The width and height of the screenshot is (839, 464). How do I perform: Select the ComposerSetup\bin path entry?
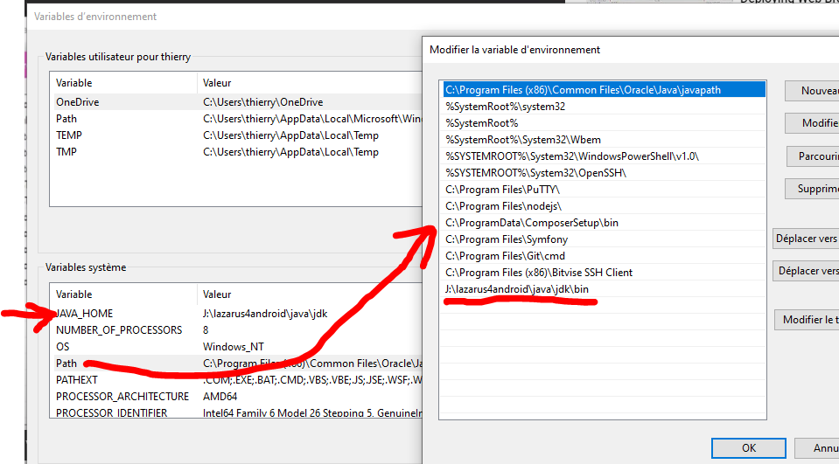[x=531, y=223]
